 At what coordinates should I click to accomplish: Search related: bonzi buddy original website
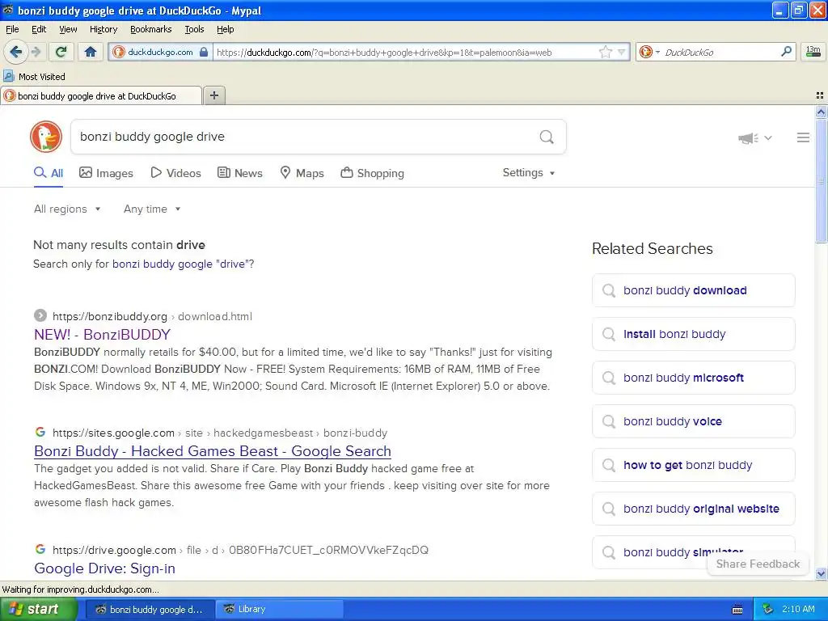693,509
